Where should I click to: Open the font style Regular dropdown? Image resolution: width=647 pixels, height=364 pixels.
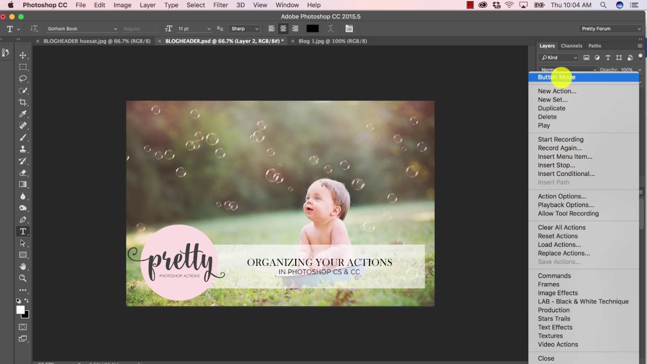141,29
